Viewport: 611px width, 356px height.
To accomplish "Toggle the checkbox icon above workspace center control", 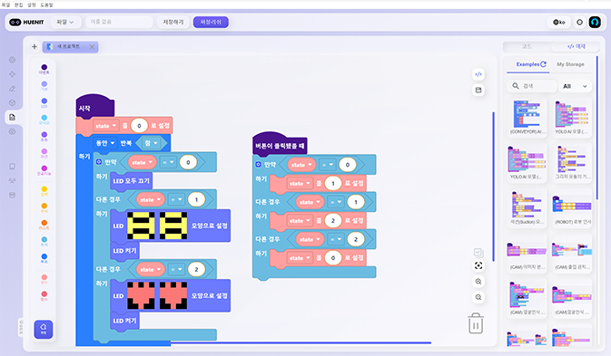I will 478,253.
